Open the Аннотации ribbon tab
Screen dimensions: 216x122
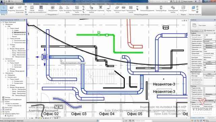[45, 4]
